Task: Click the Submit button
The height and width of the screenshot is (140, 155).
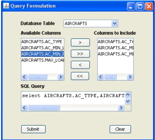Action: click(33, 129)
